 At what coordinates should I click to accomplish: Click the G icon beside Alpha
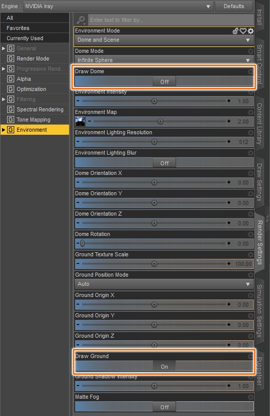click(11, 79)
